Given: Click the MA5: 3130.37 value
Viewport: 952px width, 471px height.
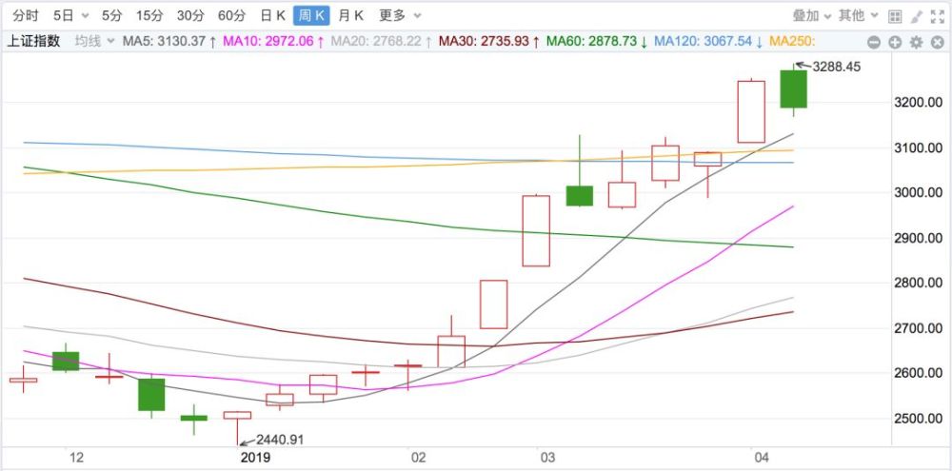Looking at the screenshot, I should pyautogui.click(x=169, y=42).
